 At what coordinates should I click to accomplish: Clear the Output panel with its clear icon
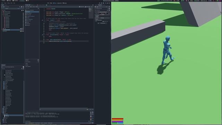point(91,112)
